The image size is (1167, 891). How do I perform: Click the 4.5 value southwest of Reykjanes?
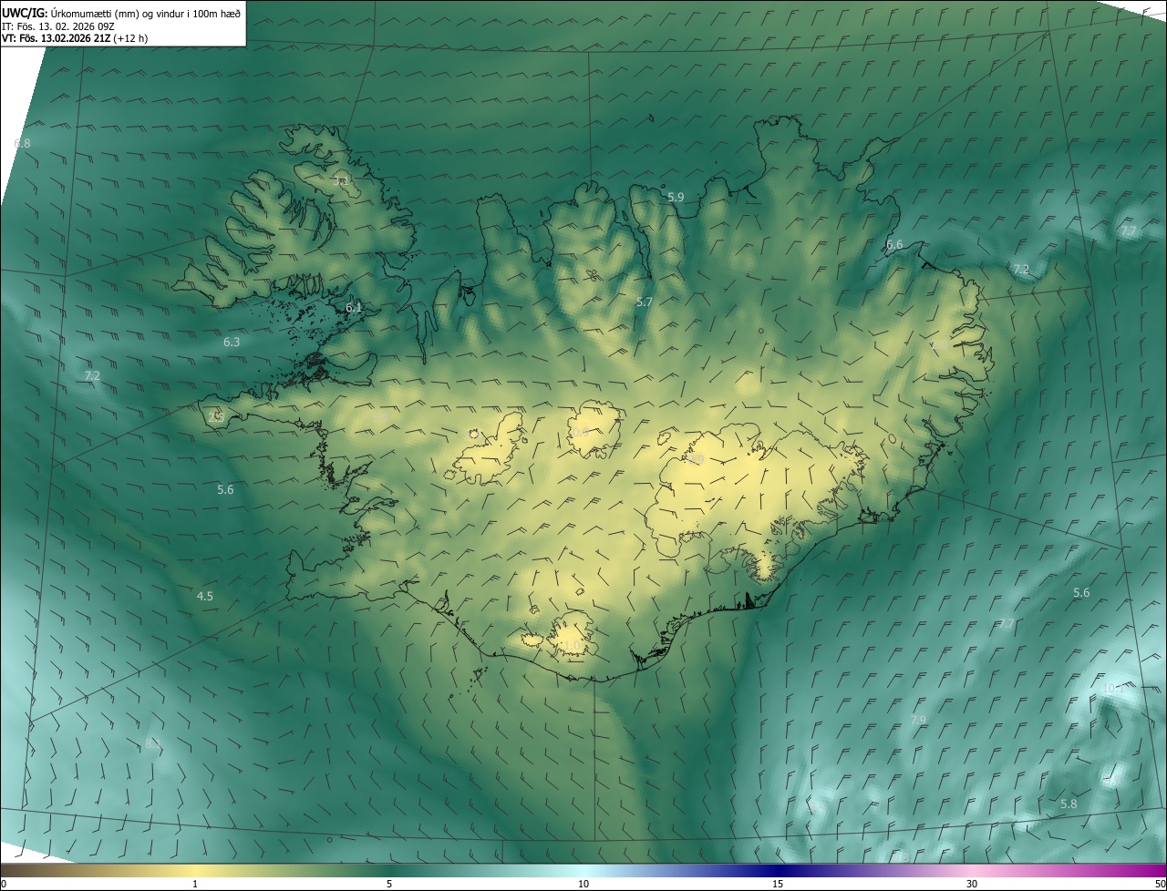click(x=205, y=597)
